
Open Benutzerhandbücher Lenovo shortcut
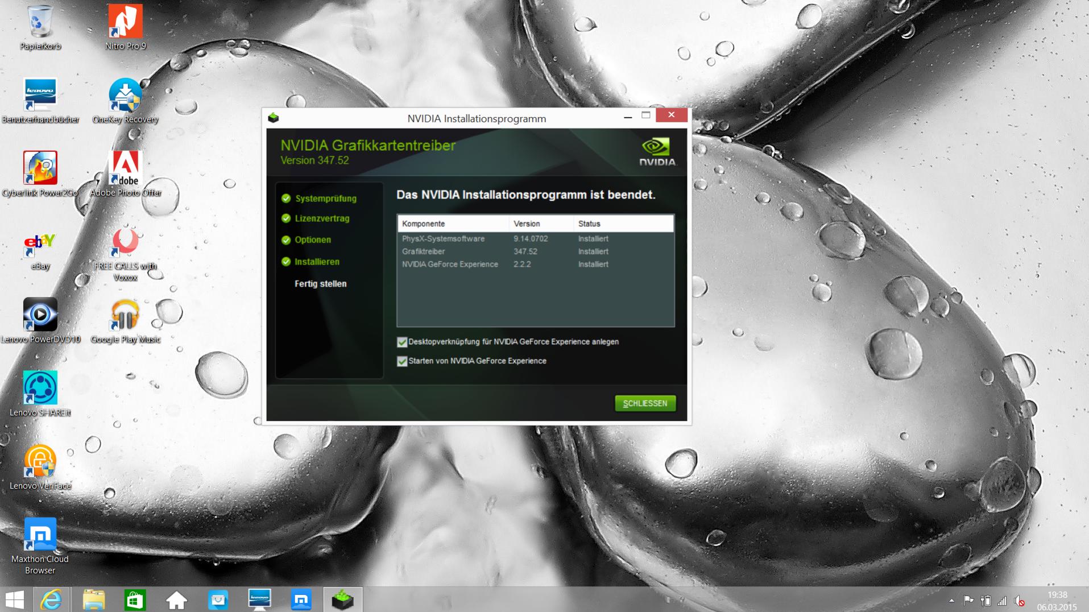40,101
